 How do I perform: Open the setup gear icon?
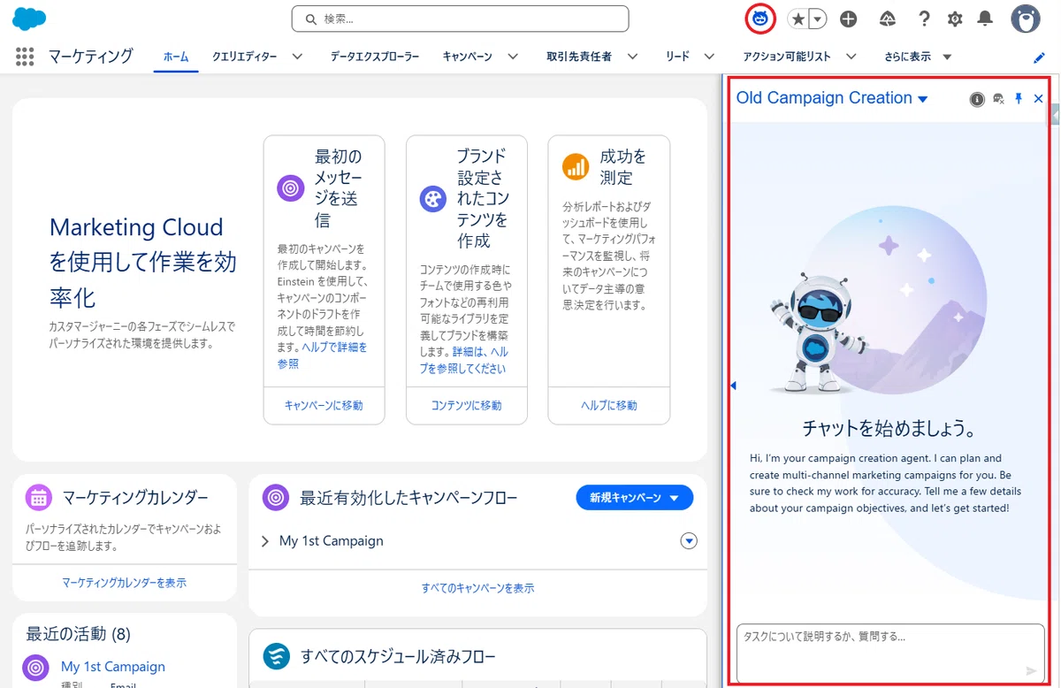click(x=955, y=19)
